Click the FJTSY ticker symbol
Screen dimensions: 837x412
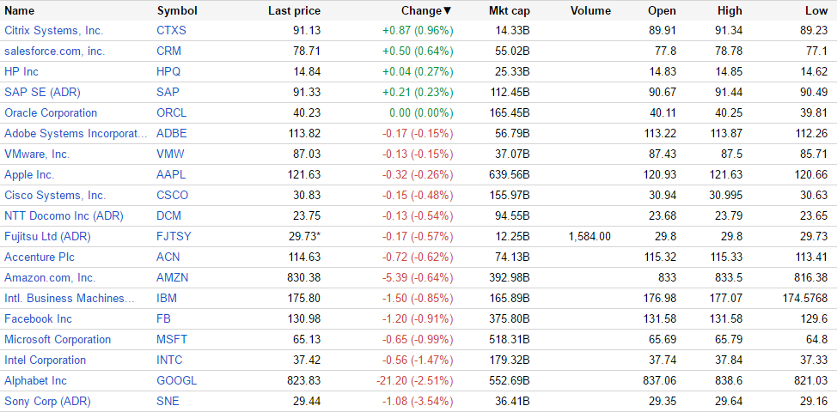(x=174, y=236)
